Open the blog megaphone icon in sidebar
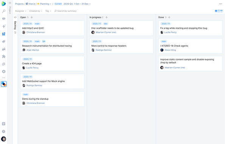The width and height of the screenshot is (225, 144). [4, 41]
